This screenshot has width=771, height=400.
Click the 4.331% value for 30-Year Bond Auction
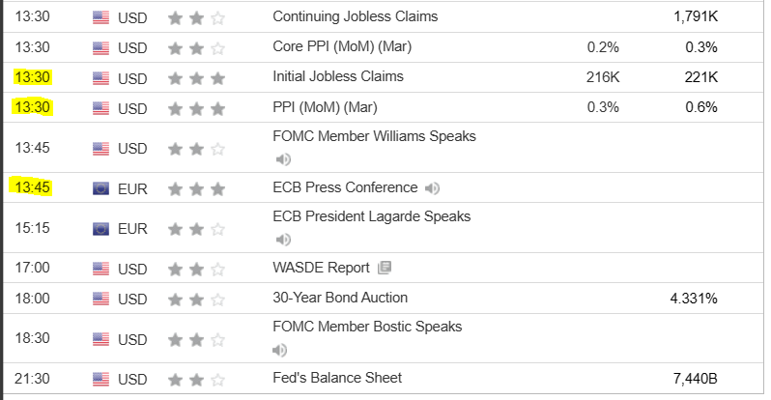[x=693, y=299]
